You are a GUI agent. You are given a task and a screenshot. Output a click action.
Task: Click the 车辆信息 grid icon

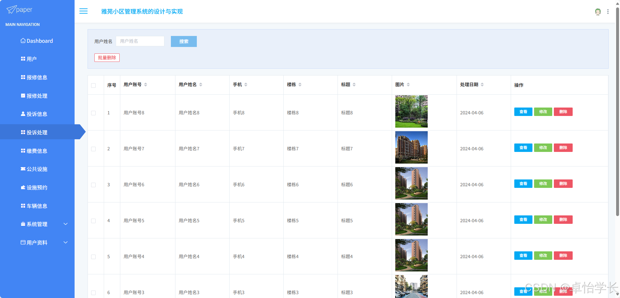pyautogui.click(x=23, y=206)
